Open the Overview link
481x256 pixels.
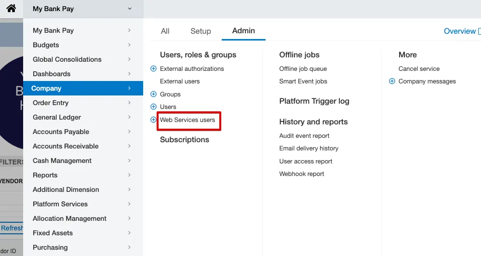(x=460, y=31)
